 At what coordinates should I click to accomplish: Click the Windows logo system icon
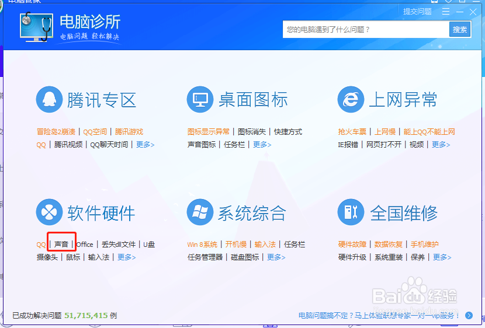coord(200,212)
